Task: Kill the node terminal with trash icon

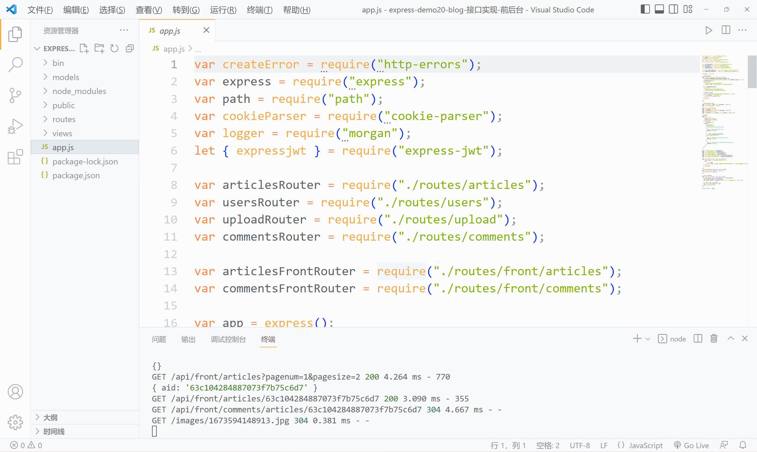Action: 714,339
